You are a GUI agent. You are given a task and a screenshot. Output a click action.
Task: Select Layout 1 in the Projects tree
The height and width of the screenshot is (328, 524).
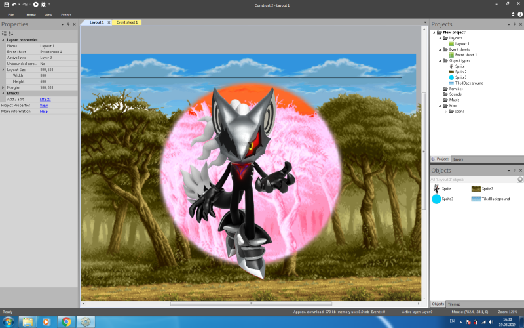[x=459, y=44]
